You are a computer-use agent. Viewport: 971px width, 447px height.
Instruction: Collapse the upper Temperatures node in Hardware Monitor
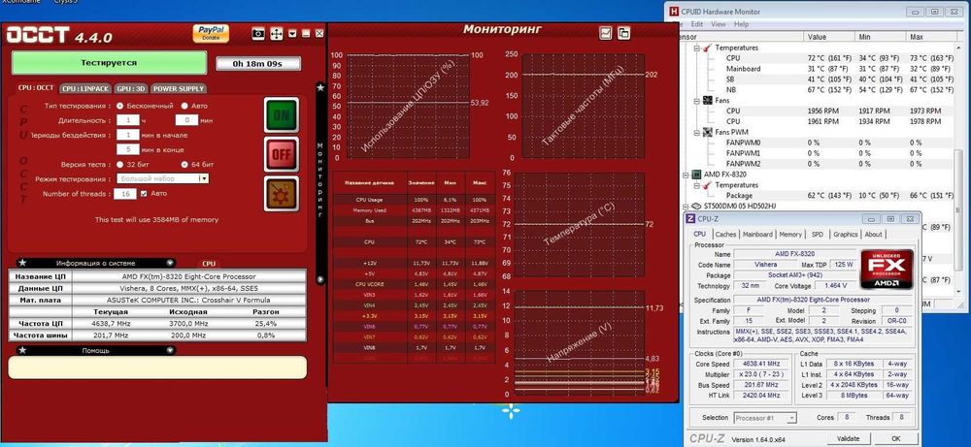[x=696, y=48]
